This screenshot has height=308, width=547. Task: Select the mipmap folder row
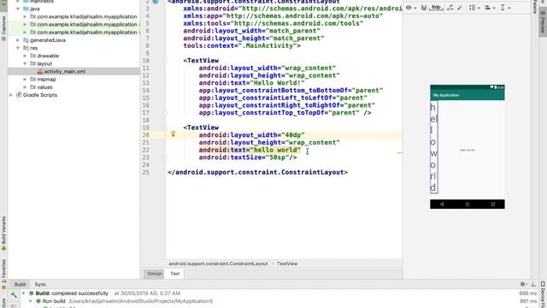pos(74,80)
